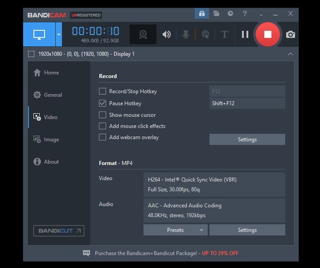Click the General gear icon
Image resolution: width=320 pixels, height=268 pixels.
[37, 95]
